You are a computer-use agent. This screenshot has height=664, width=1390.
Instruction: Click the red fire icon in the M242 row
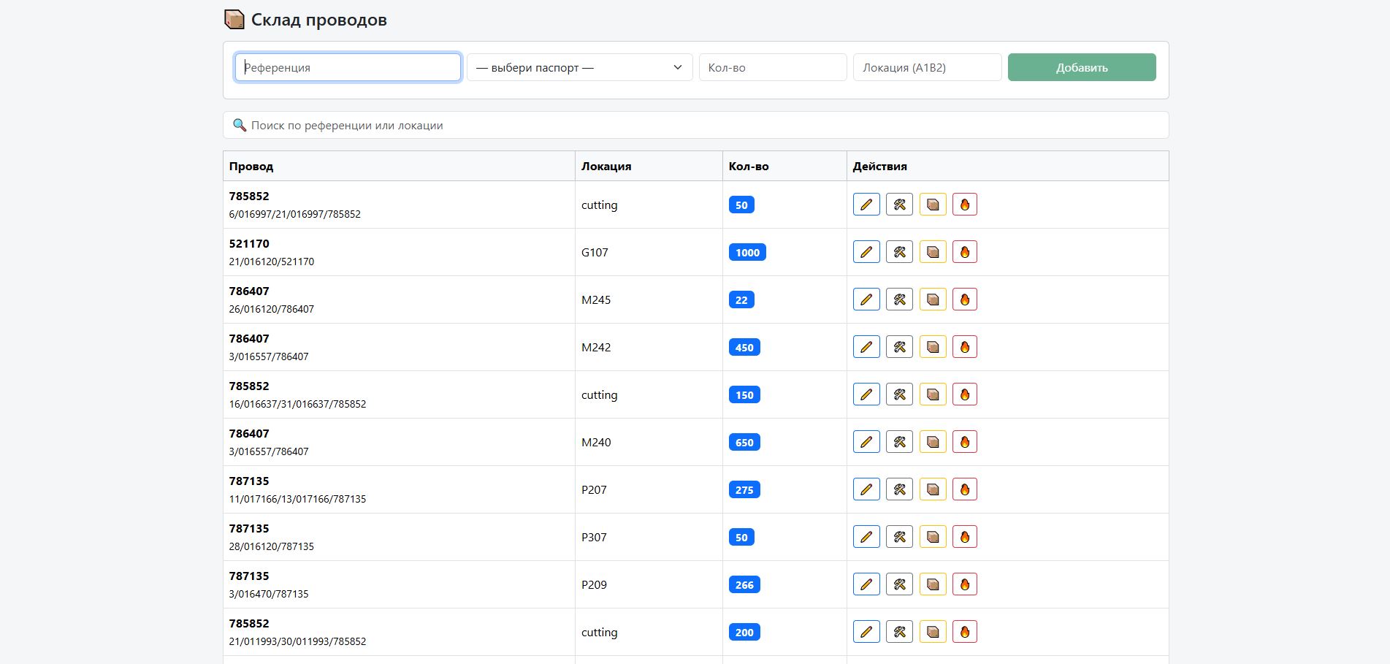tap(965, 347)
